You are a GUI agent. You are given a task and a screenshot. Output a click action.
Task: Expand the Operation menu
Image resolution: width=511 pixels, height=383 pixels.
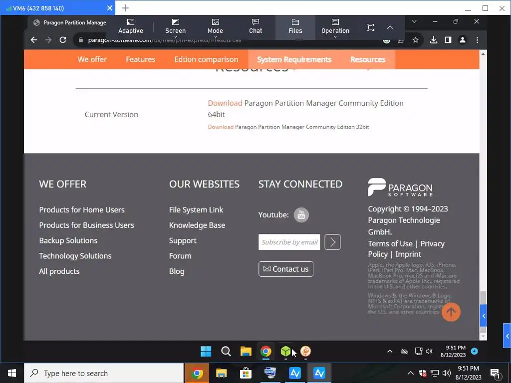pyautogui.click(x=335, y=26)
